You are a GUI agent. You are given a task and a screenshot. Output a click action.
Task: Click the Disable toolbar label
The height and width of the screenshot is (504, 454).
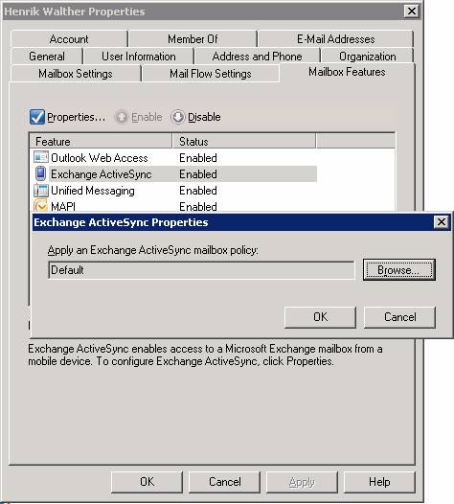coord(204,117)
